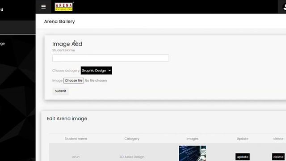286x161 pixels.
Task: Click the Arena Animation logo
Action: [64, 7]
